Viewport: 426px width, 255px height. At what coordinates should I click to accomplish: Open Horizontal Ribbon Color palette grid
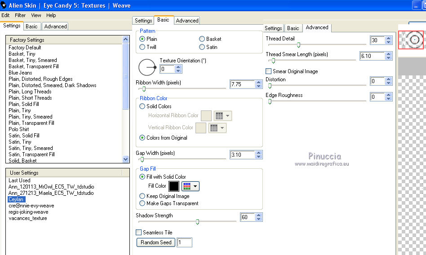[222, 116]
